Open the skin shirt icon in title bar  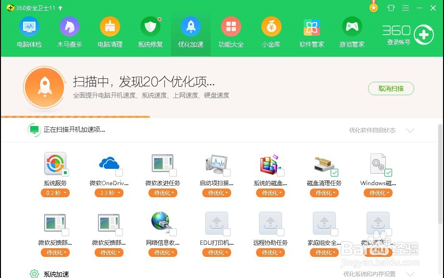pyautogui.click(x=391, y=8)
